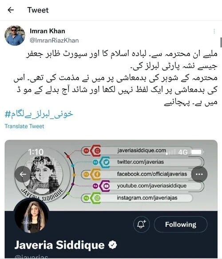Viewport: 222px width, 259px height.
Task: Click the verified badge next to Javeria Siddique
Action: 113,245
